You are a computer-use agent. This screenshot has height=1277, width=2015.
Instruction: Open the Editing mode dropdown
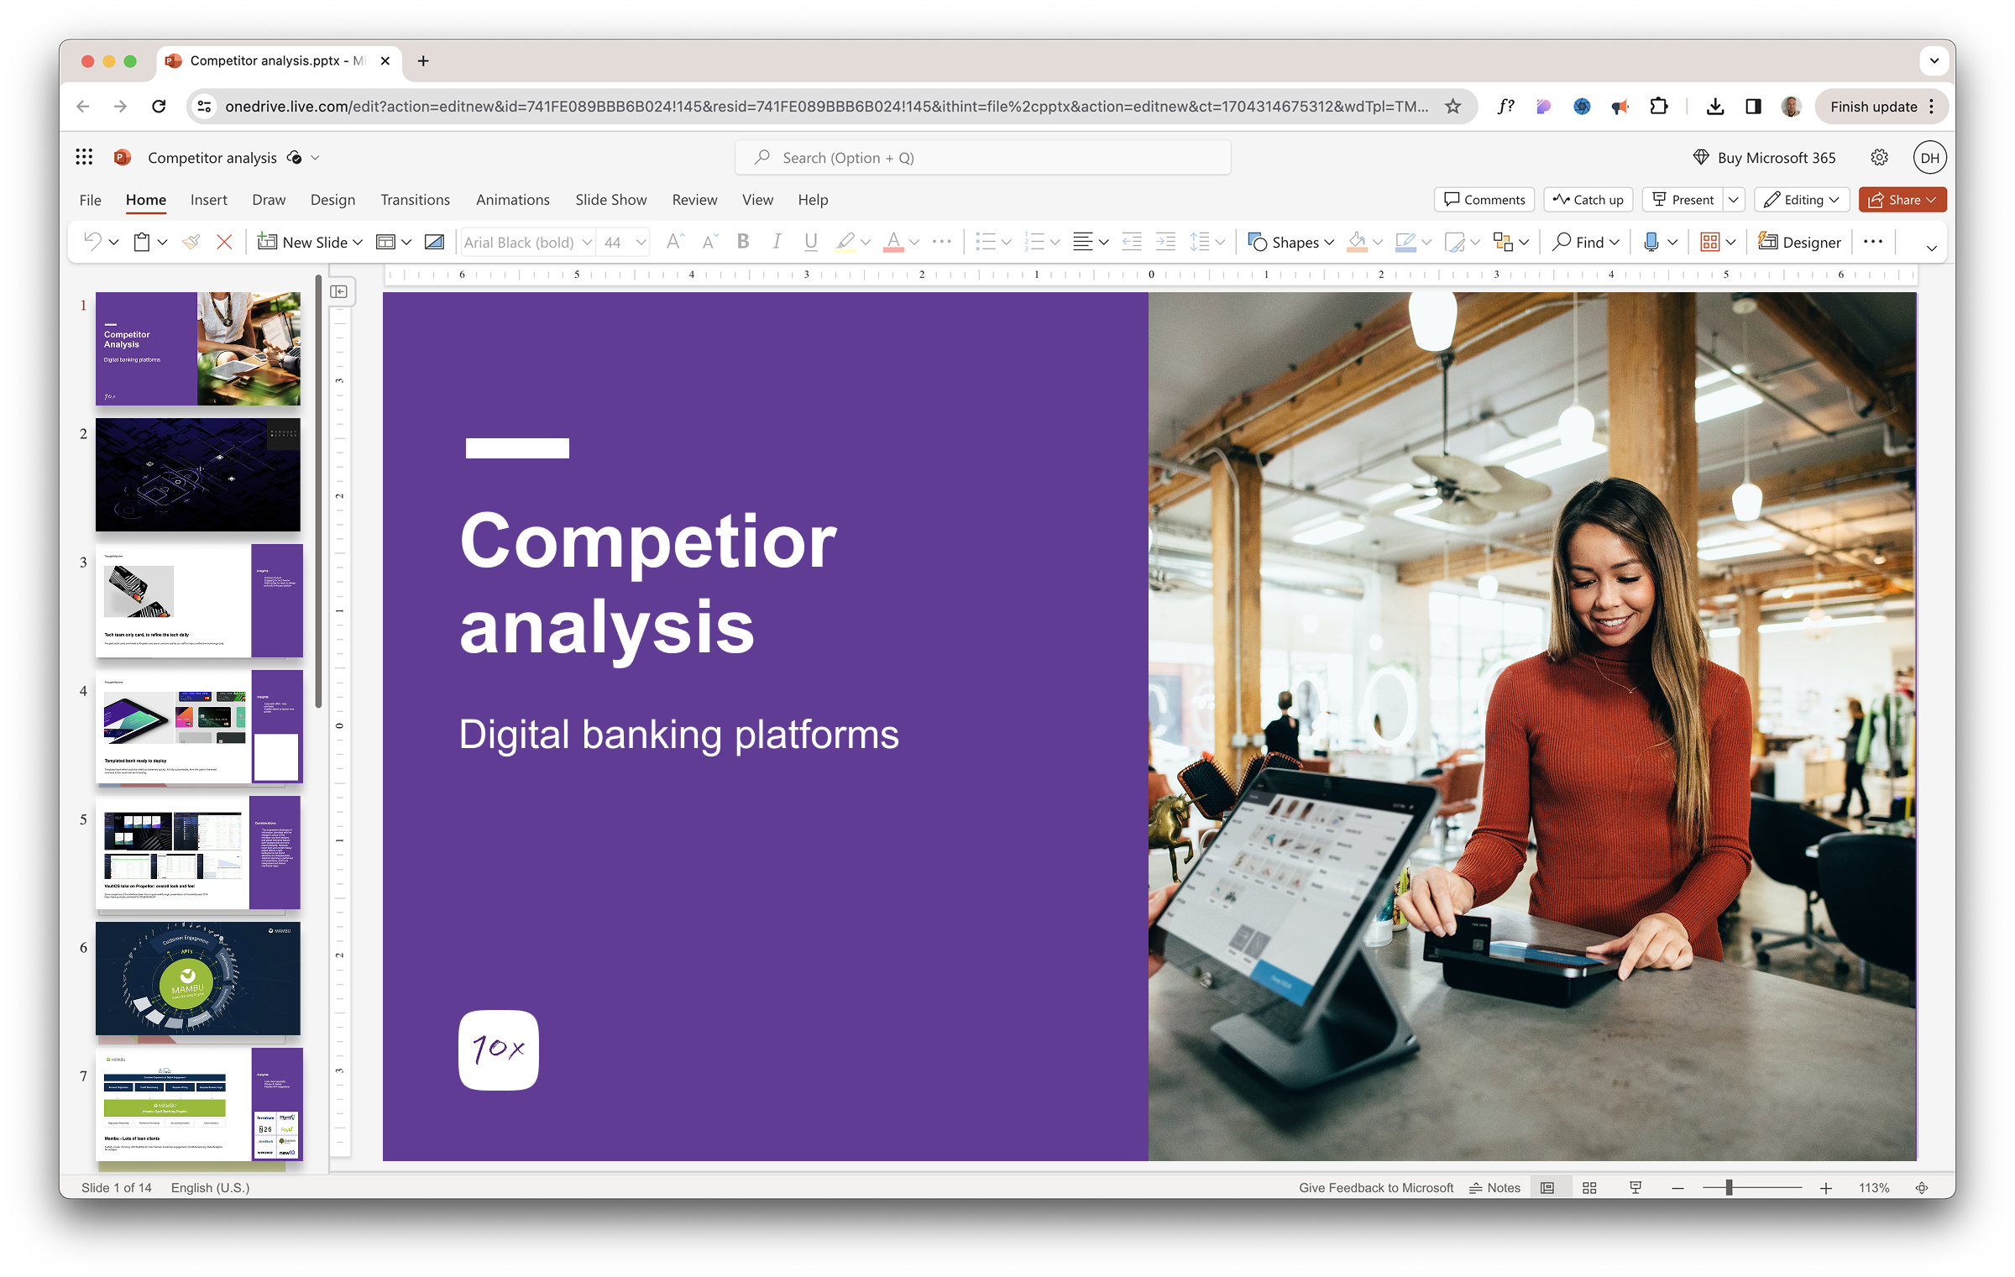[x=1803, y=200]
